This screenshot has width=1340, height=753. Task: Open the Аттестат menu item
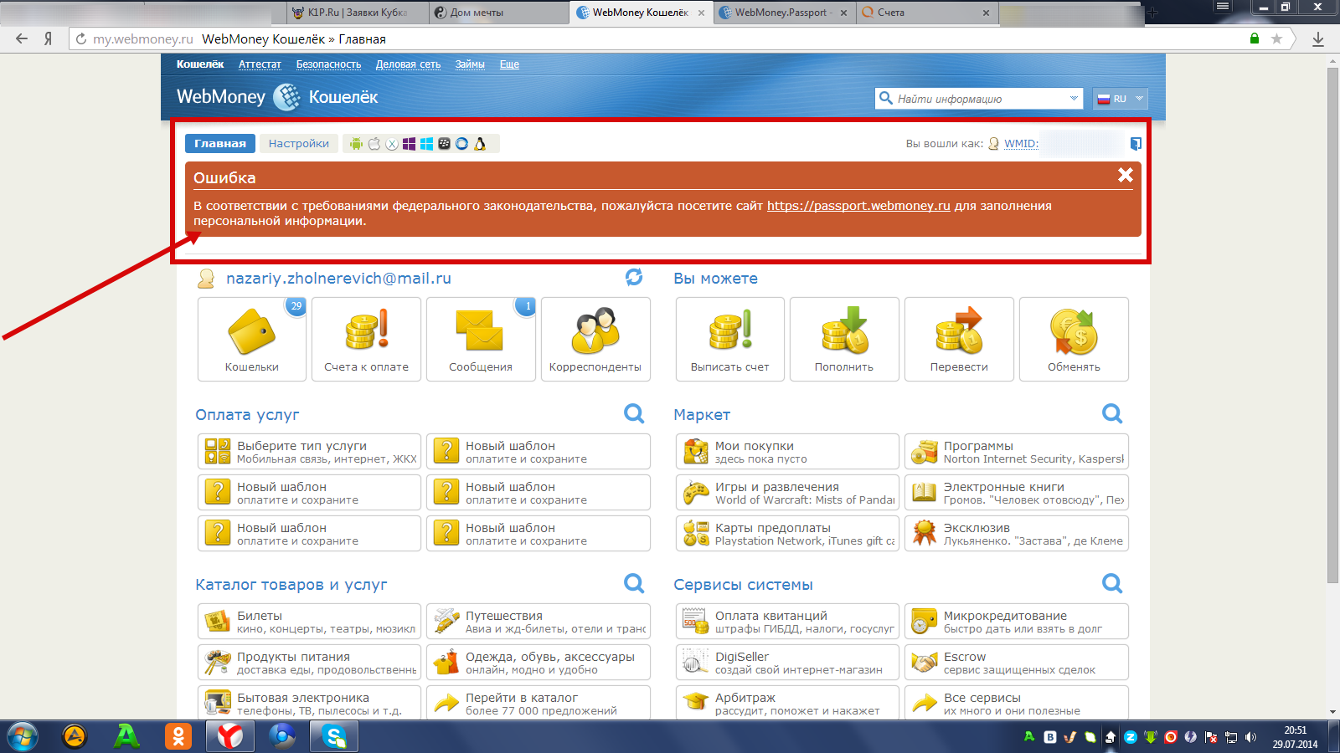[x=260, y=64]
